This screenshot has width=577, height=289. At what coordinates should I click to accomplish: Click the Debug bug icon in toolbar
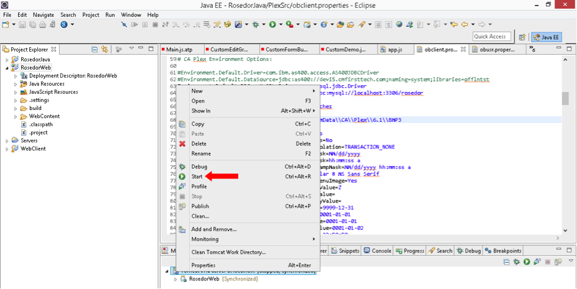255,25
